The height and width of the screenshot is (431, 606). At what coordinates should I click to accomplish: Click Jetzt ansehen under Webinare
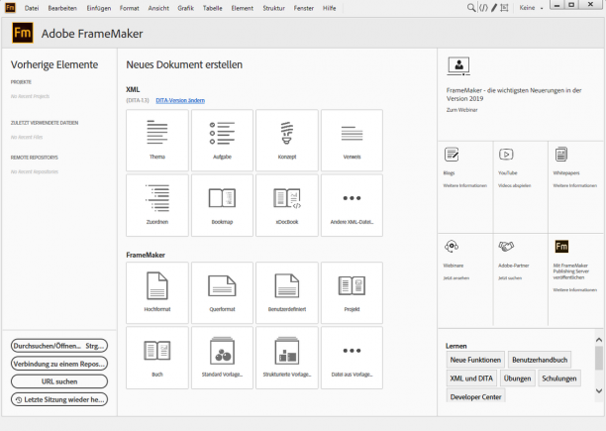[456, 278]
